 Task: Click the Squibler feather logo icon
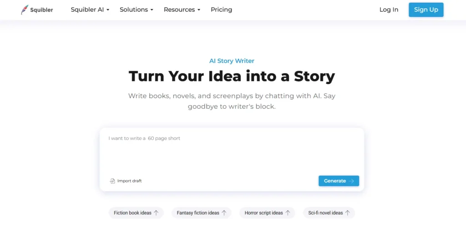(25, 10)
